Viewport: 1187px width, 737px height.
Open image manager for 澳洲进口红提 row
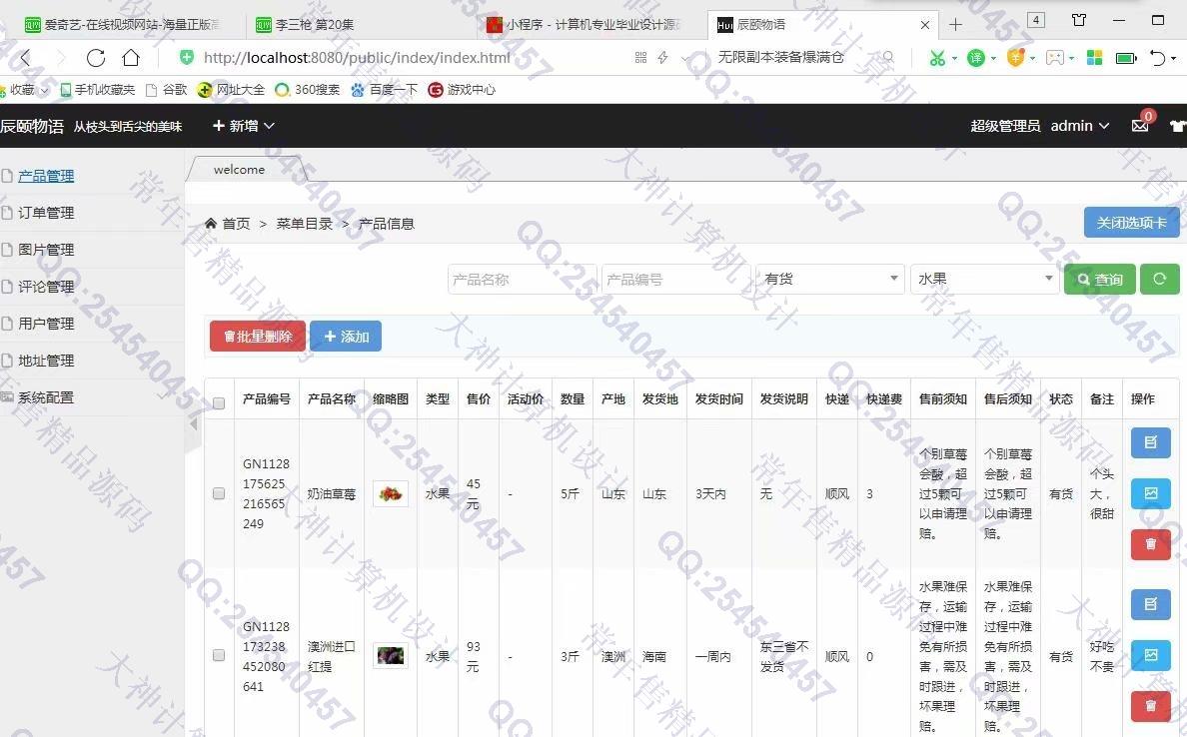point(1151,655)
